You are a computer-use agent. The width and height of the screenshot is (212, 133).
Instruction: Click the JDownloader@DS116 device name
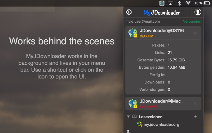coord(162,31)
